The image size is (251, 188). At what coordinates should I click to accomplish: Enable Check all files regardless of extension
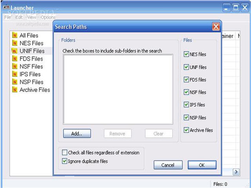coord(64,152)
